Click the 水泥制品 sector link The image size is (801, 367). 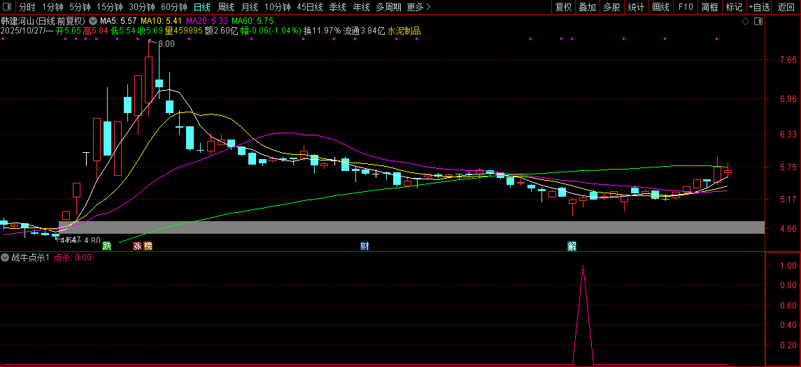tap(404, 31)
